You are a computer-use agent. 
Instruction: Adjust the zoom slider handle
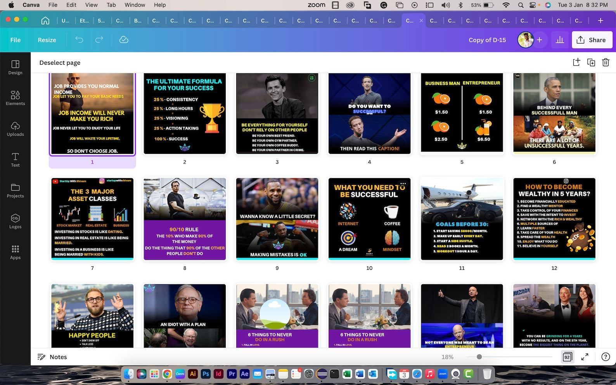(x=479, y=357)
